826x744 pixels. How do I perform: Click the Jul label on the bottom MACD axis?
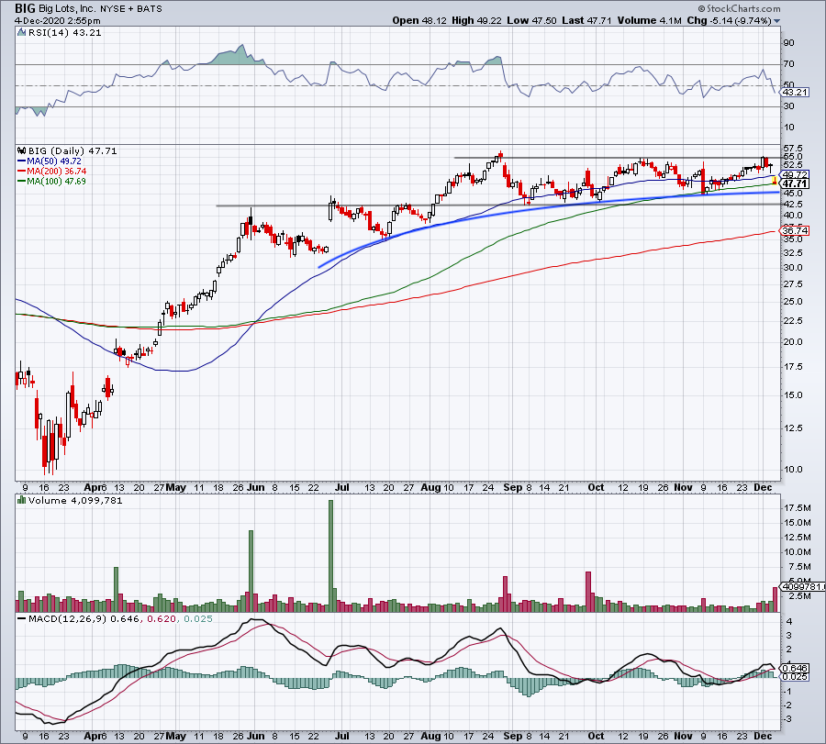tap(342, 736)
